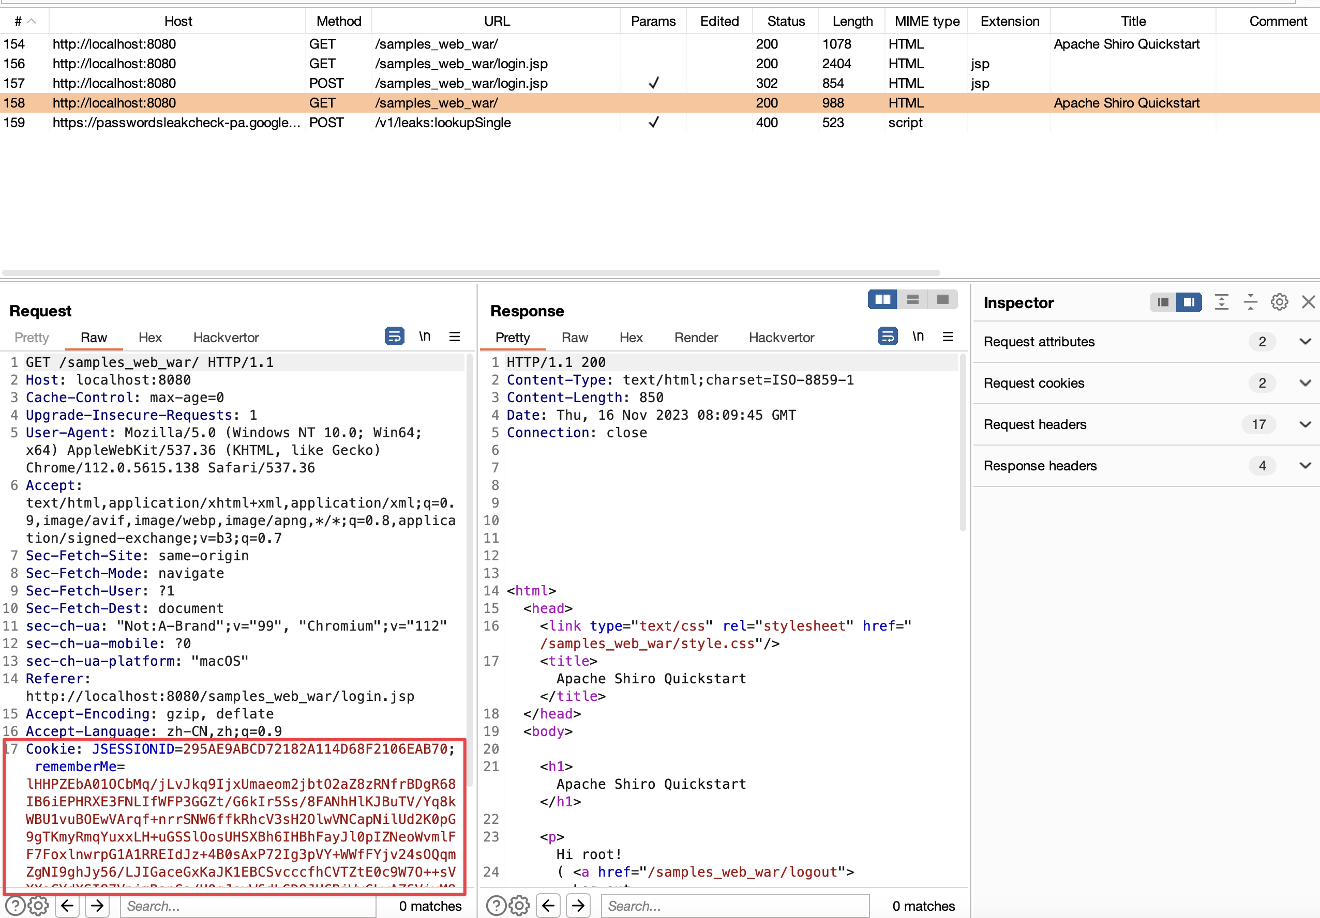Open Inspector settings gear
1320x918 pixels.
(x=1279, y=302)
